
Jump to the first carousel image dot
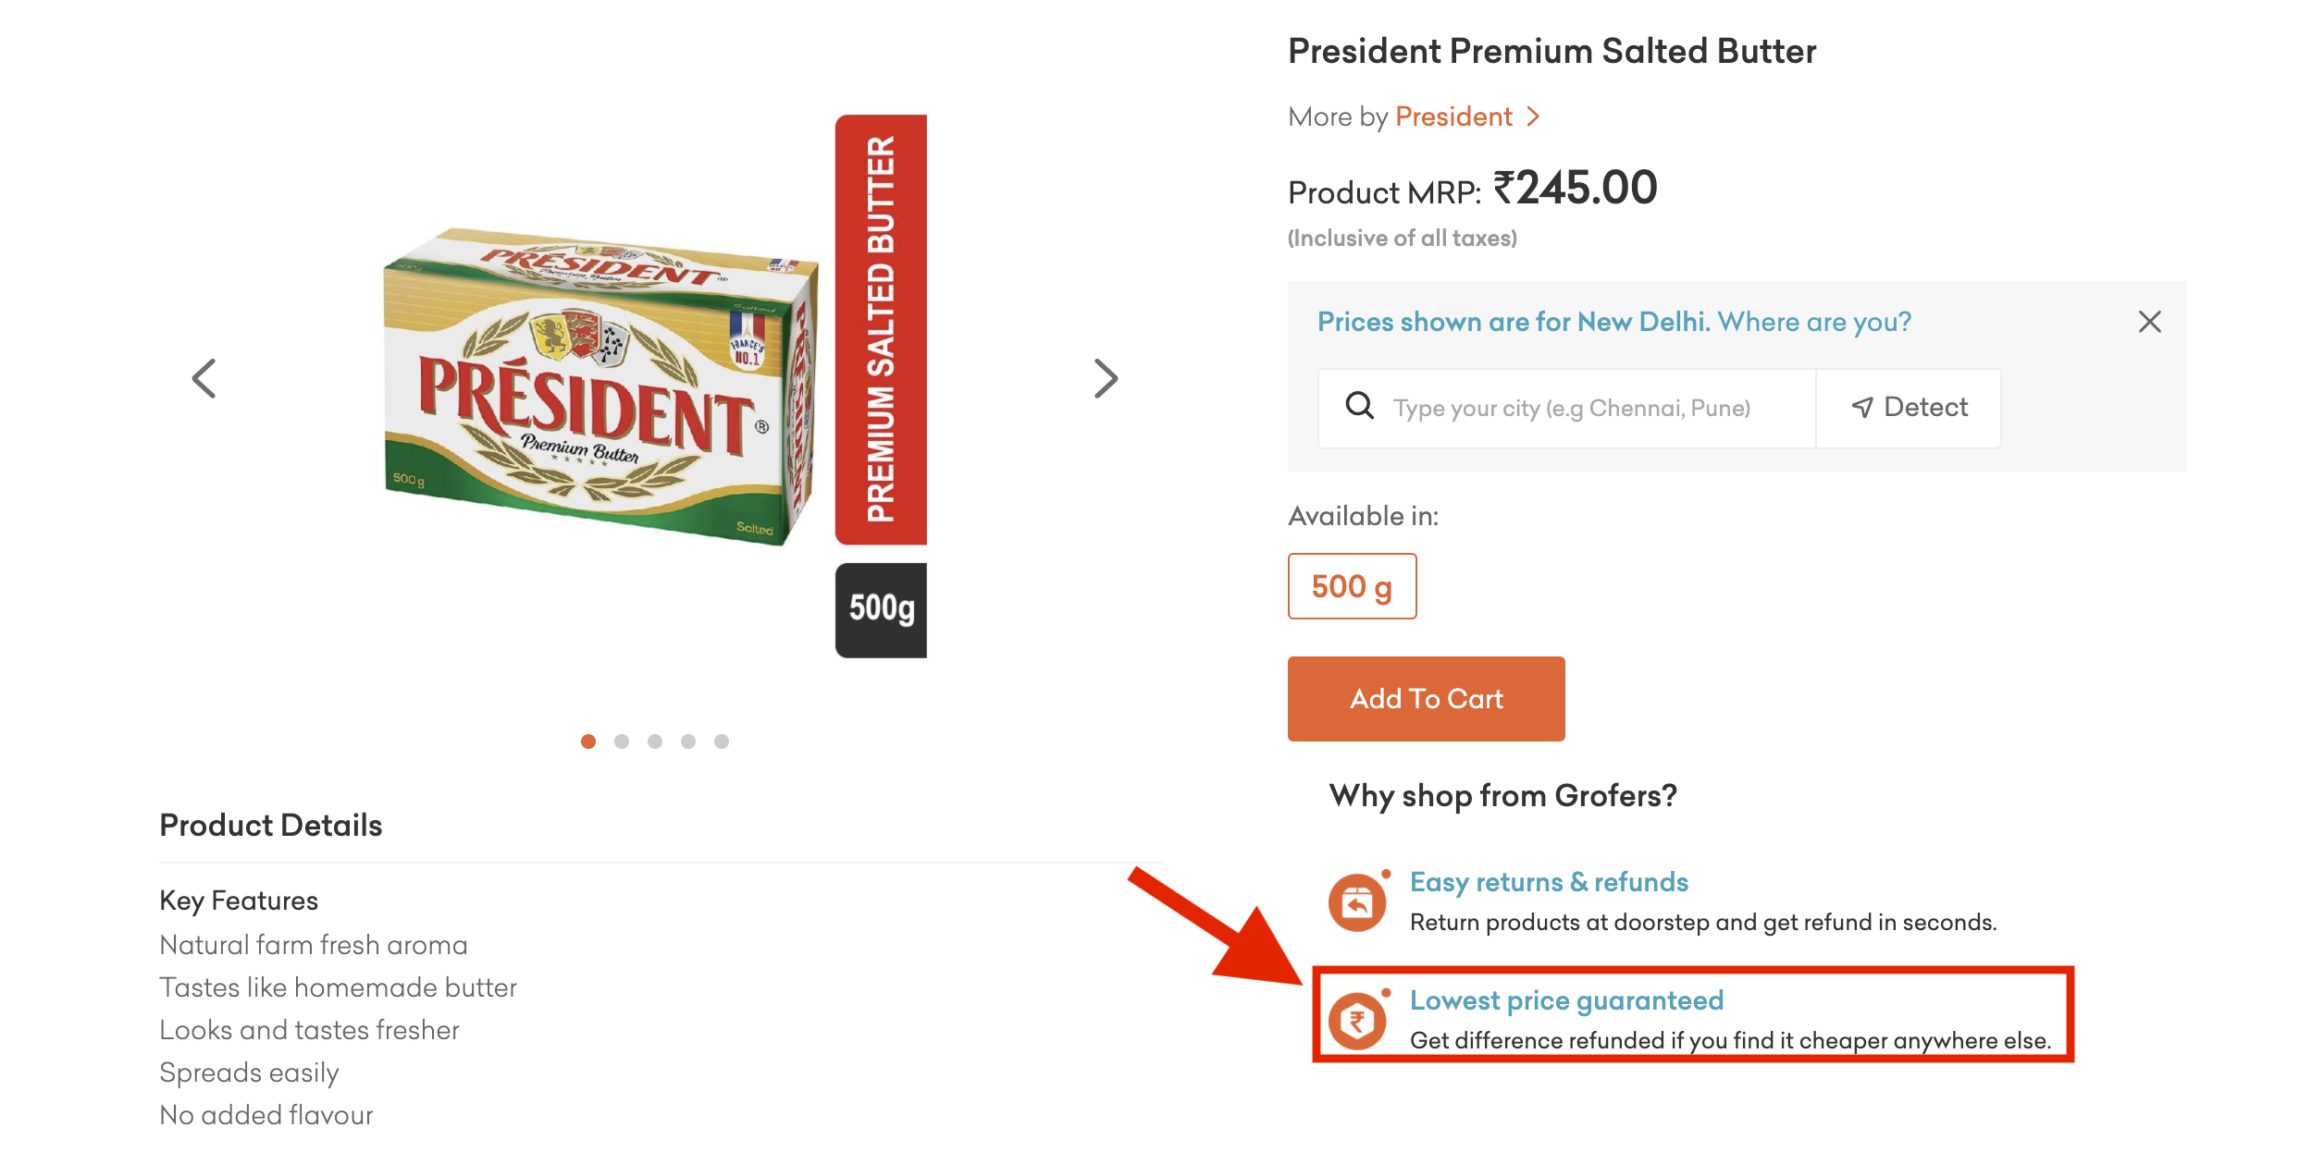[588, 741]
